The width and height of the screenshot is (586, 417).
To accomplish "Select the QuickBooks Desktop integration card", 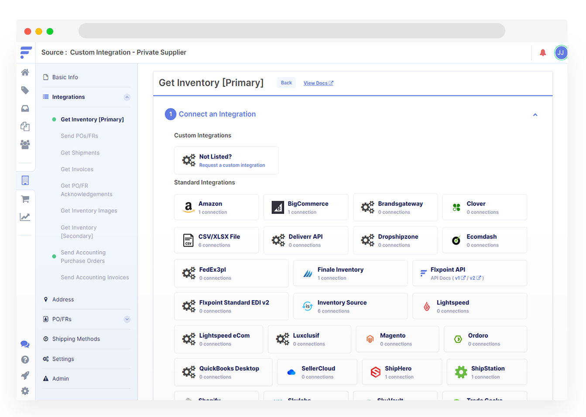I will [223, 372].
